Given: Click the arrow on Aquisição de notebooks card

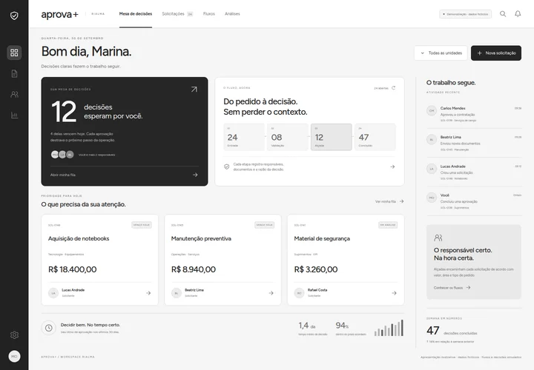Looking at the screenshot, I should pos(148,293).
